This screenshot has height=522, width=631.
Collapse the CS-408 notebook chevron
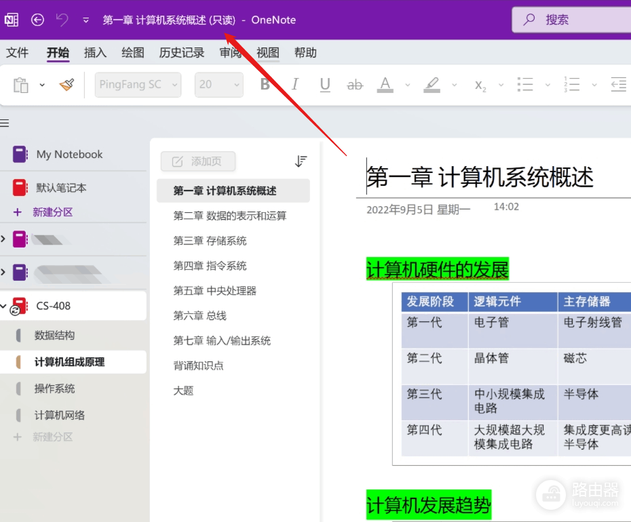[x=3, y=306]
